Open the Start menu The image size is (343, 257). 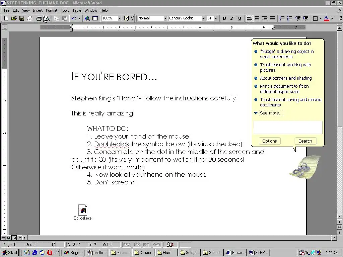point(10,253)
